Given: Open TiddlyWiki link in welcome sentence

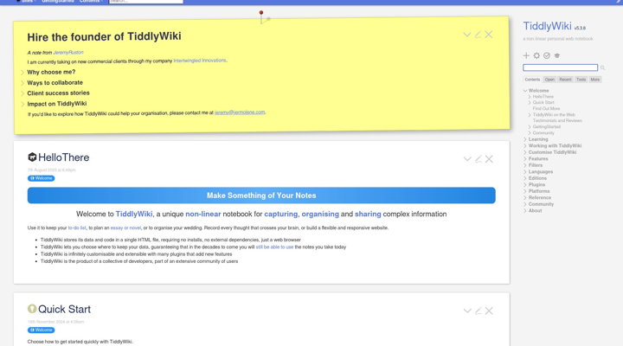Looking at the screenshot, I should (x=134, y=215).
